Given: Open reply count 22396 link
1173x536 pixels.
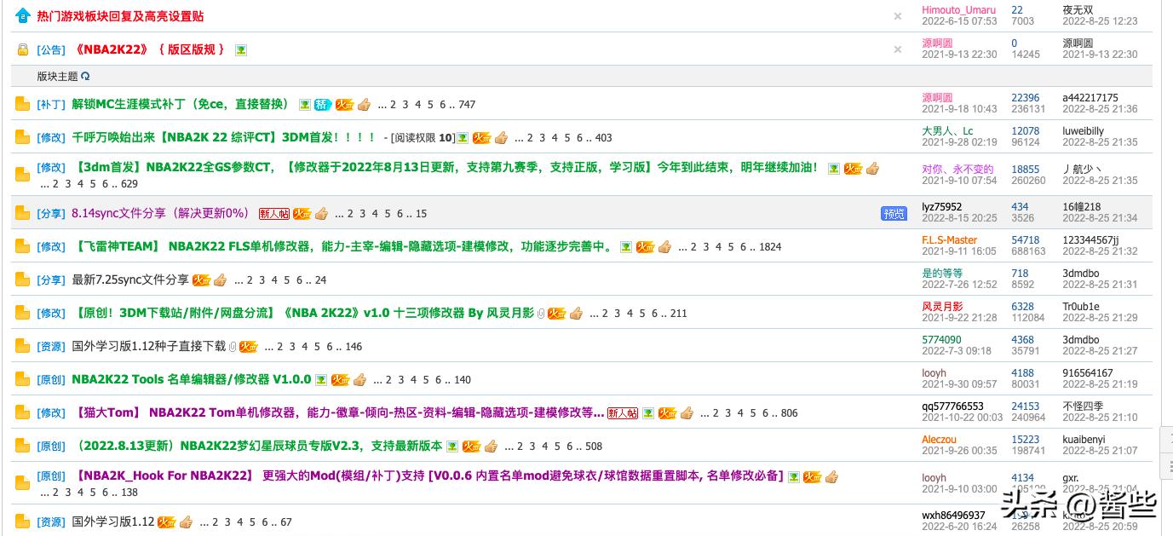Looking at the screenshot, I should tap(1025, 98).
